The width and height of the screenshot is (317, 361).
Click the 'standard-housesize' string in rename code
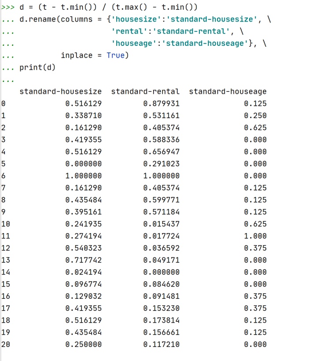(212, 19)
